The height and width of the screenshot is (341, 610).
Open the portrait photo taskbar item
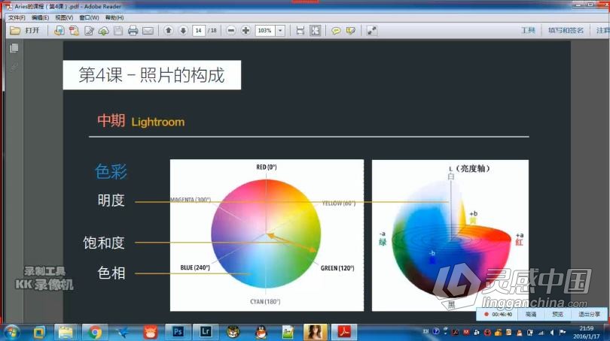click(x=315, y=333)
